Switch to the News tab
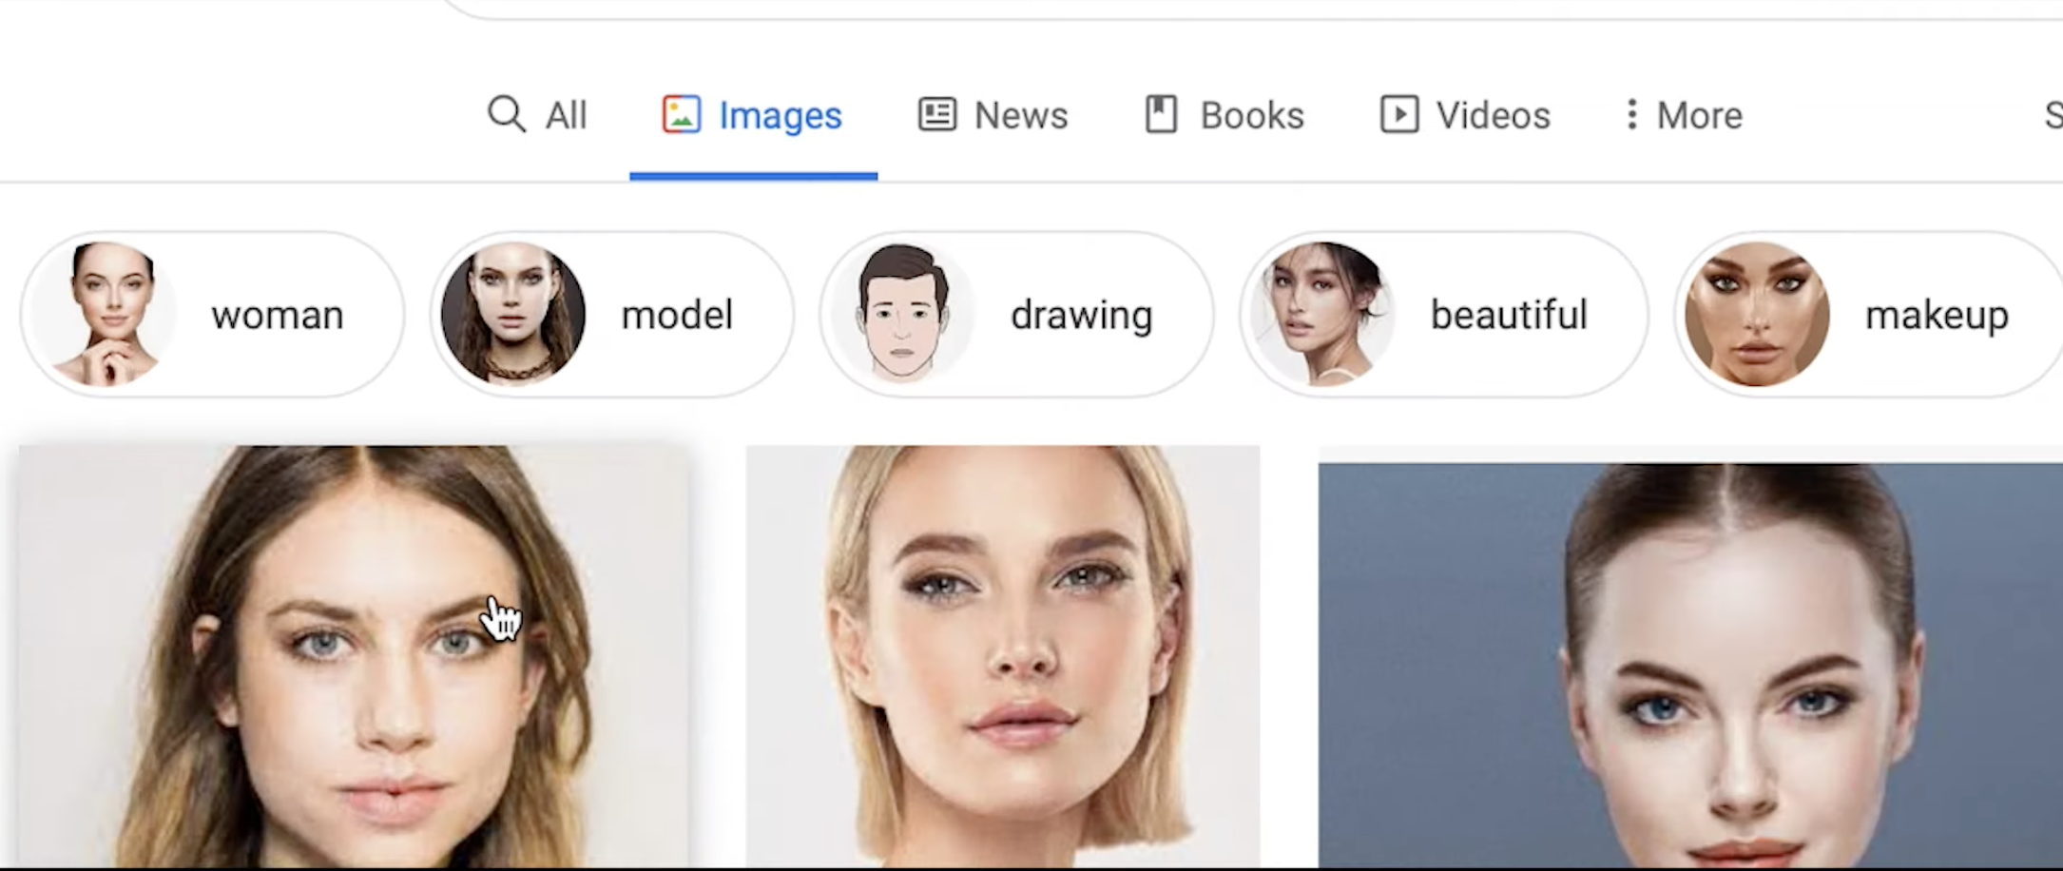Viewport: 2063px width, 871px height. [993, 115]
